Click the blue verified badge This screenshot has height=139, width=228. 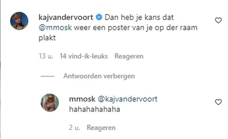(x=99, y=17)
